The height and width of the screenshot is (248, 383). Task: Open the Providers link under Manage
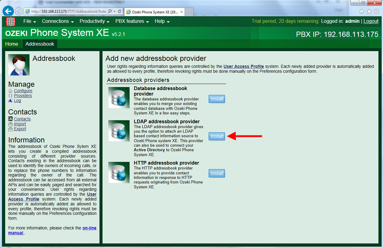click(23, 96)
